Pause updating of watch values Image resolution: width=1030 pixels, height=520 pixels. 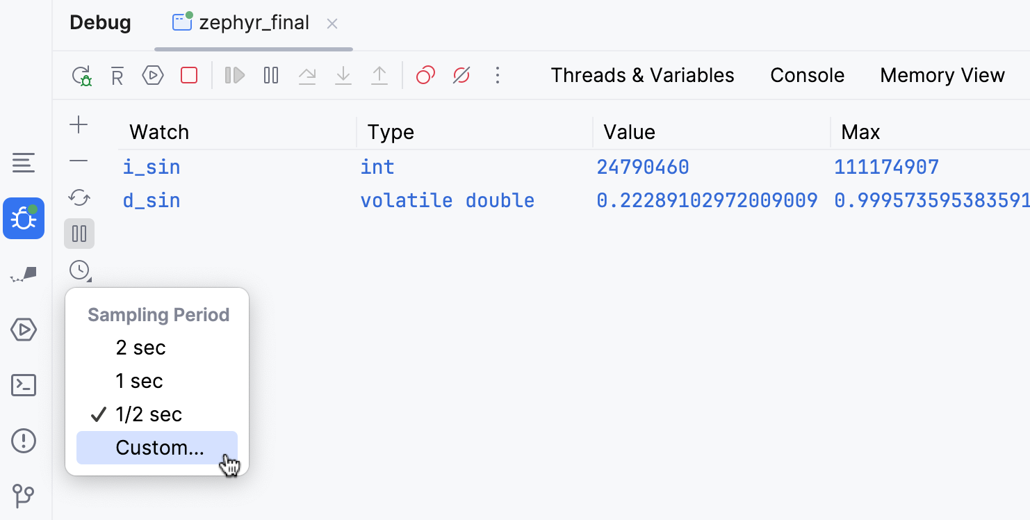(x=79, y=234)
